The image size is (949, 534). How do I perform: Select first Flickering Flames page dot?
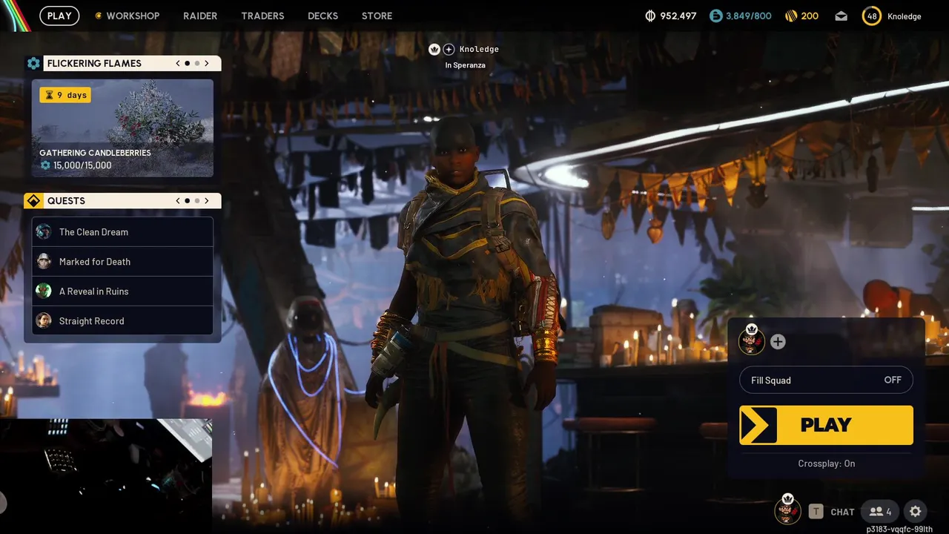tap(188, 64)
